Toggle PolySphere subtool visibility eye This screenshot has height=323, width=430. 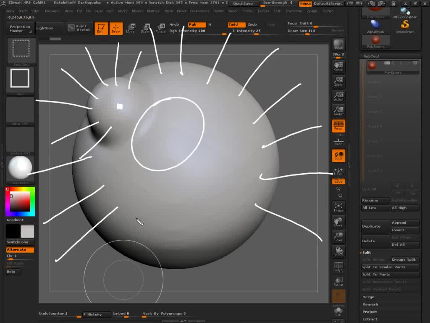click(415, 63)
